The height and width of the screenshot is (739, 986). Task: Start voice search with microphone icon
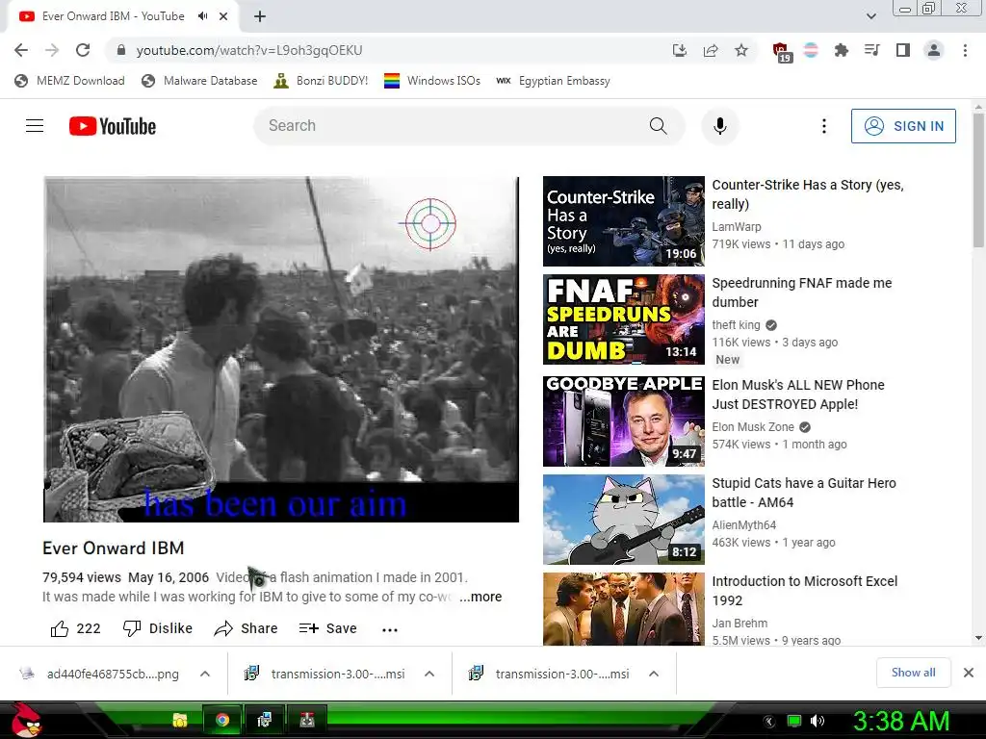[x=720, y=126]
